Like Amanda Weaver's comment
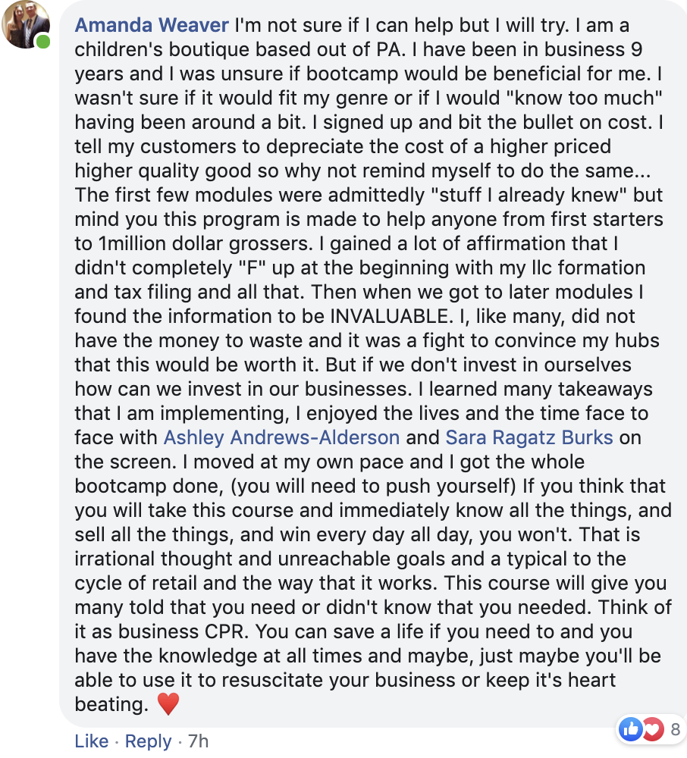The width and height of the screenshot is (687, 758). pyautogui.click(x=92, y=741)
